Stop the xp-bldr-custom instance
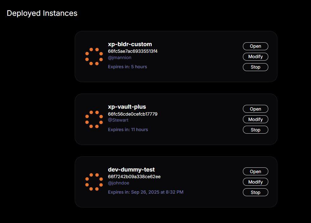The width and height of the screenshot is (311, 223). point(256,67)
